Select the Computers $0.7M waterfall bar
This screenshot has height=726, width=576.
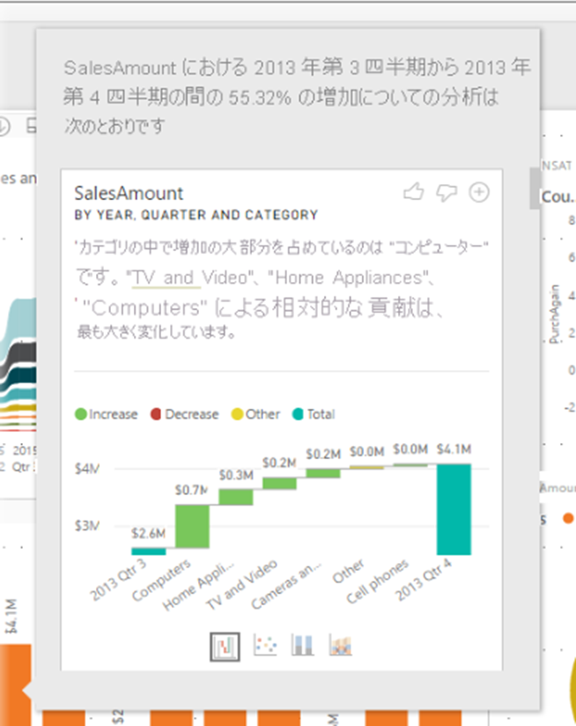(x=192, y=526)
